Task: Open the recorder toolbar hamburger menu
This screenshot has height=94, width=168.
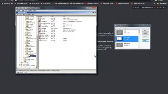Action: 133,8
